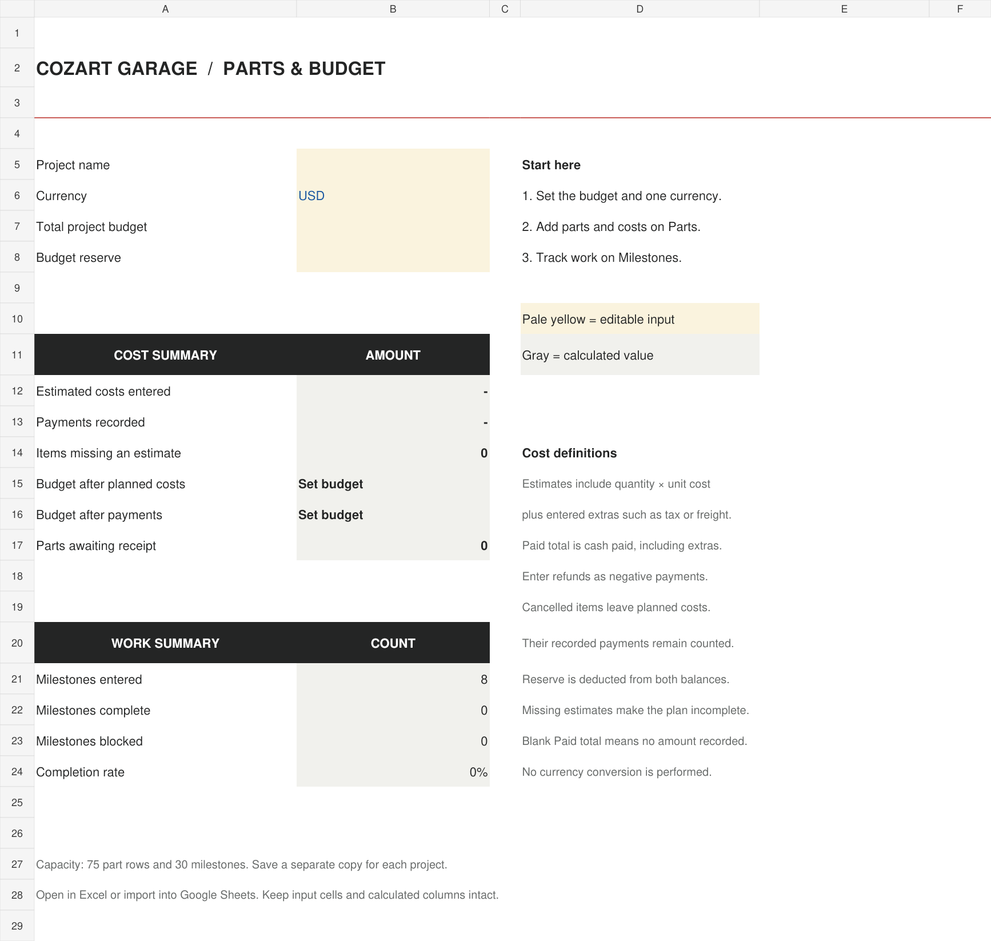Click 'Cancelled items leave planned costs' note
Screen dimensions: 991x941
tap(616, 607)
